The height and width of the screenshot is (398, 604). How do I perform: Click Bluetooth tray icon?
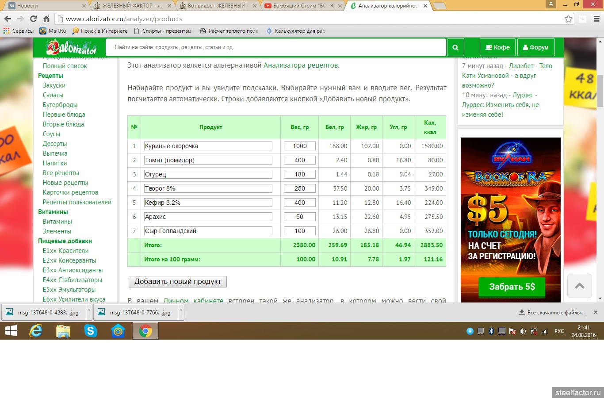(x=491, y=331)
